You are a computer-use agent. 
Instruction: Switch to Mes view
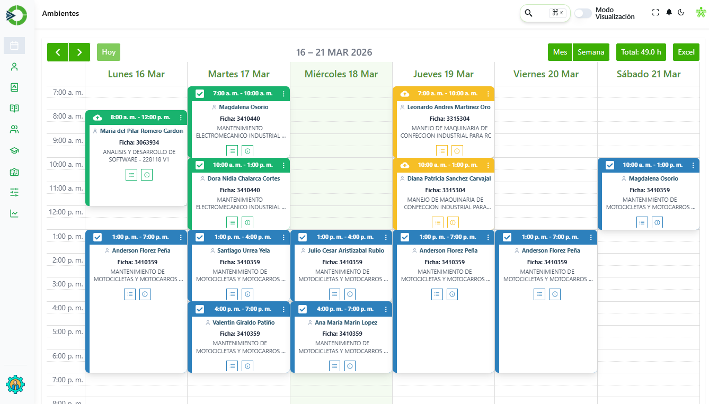pos(560,52)
